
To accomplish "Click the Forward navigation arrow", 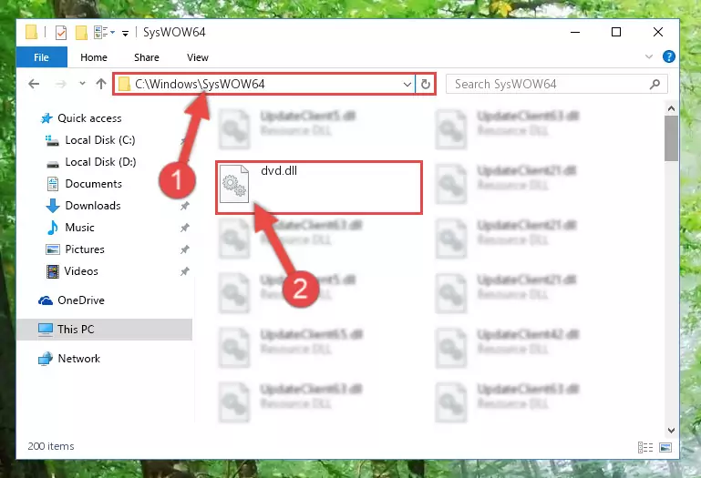I will (61, 84).
